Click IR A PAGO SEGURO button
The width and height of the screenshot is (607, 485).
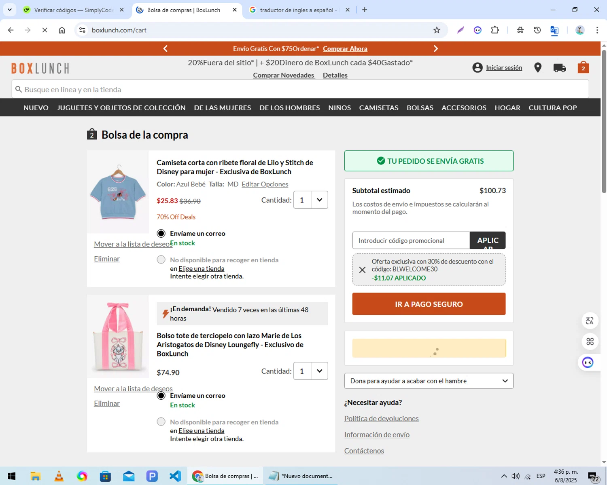click(429, 304)
